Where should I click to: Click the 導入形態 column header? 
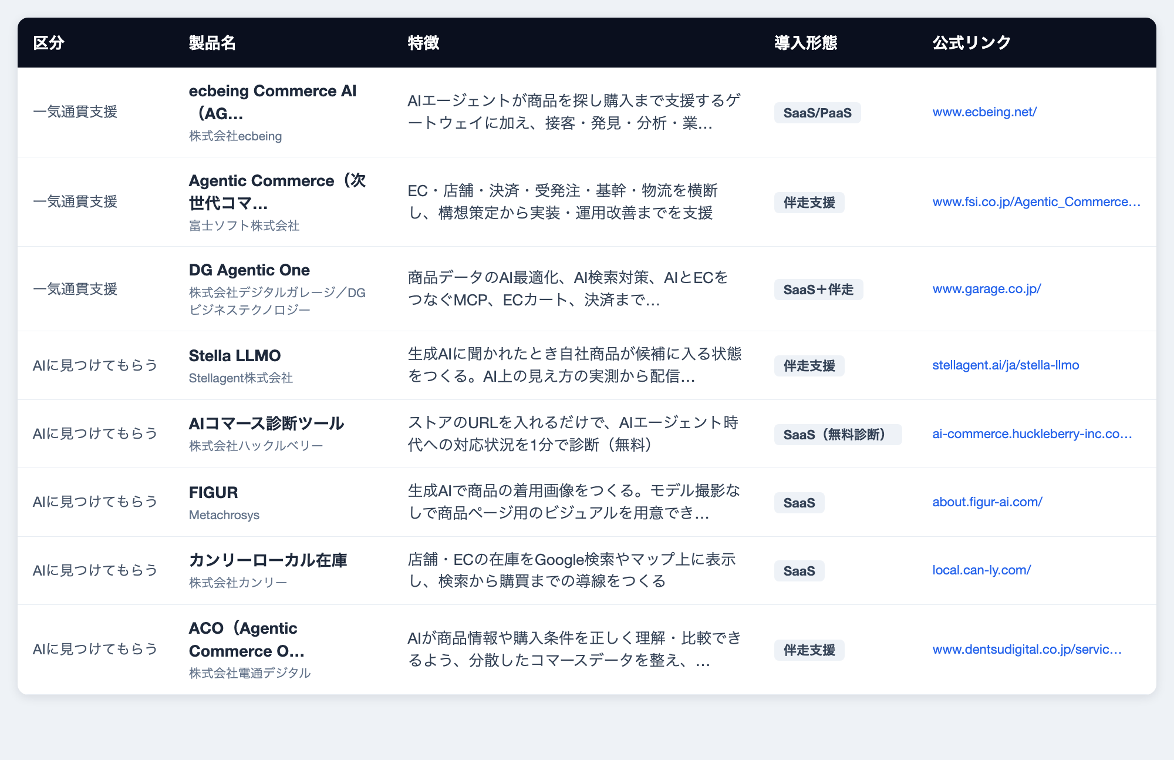point(805,43)
